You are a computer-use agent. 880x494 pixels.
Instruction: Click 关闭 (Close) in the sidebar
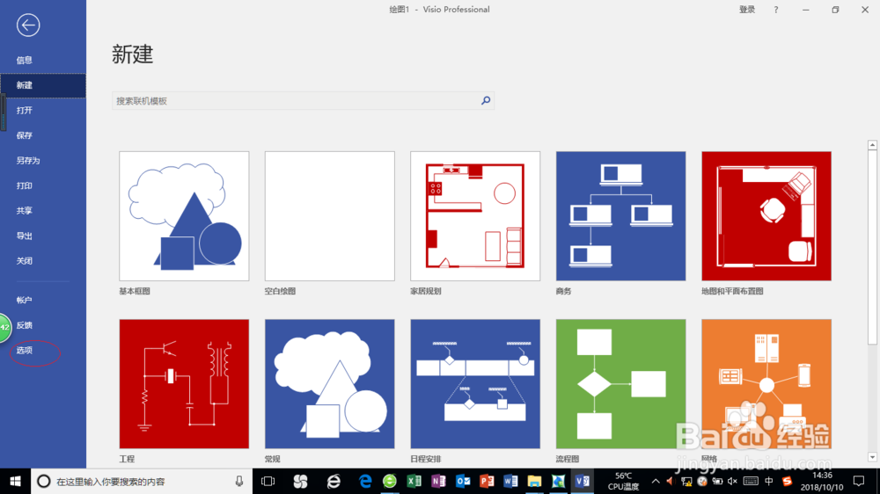[x=24, y=261]
